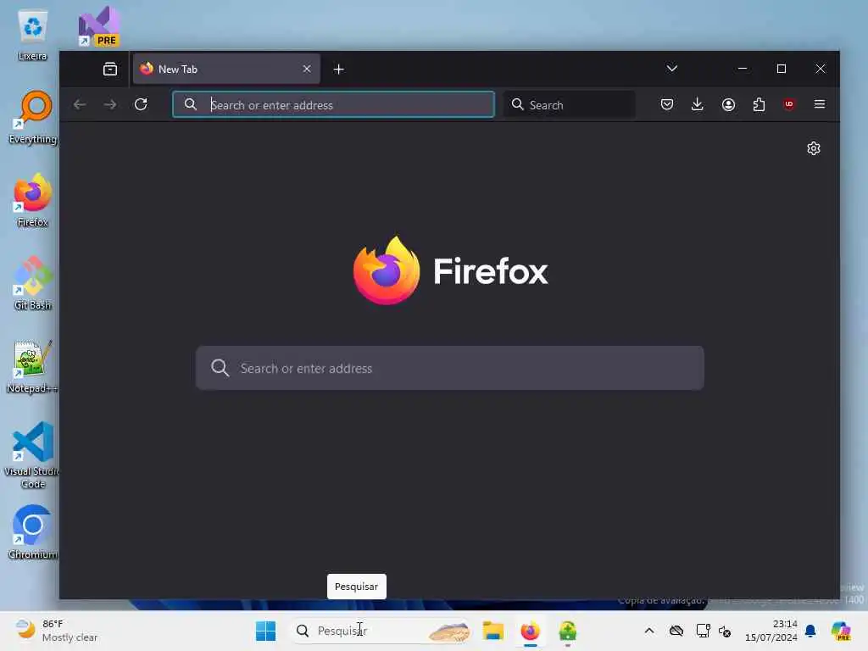Image resolution: width=868 pixels, height=651 pixels.
Task: Open uBlock Origin extension popup
Action: 789,104
